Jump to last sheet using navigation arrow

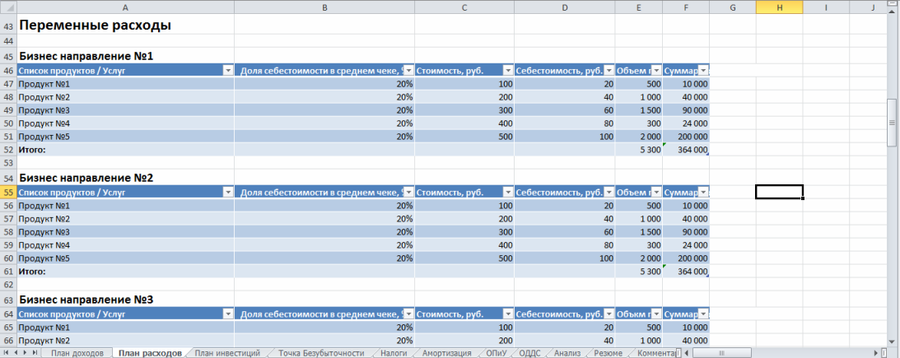(35, 353)
